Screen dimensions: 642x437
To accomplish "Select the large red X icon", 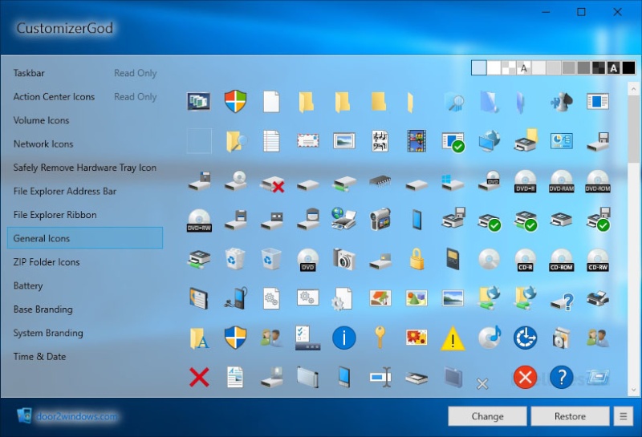I will tap(199, 377).
